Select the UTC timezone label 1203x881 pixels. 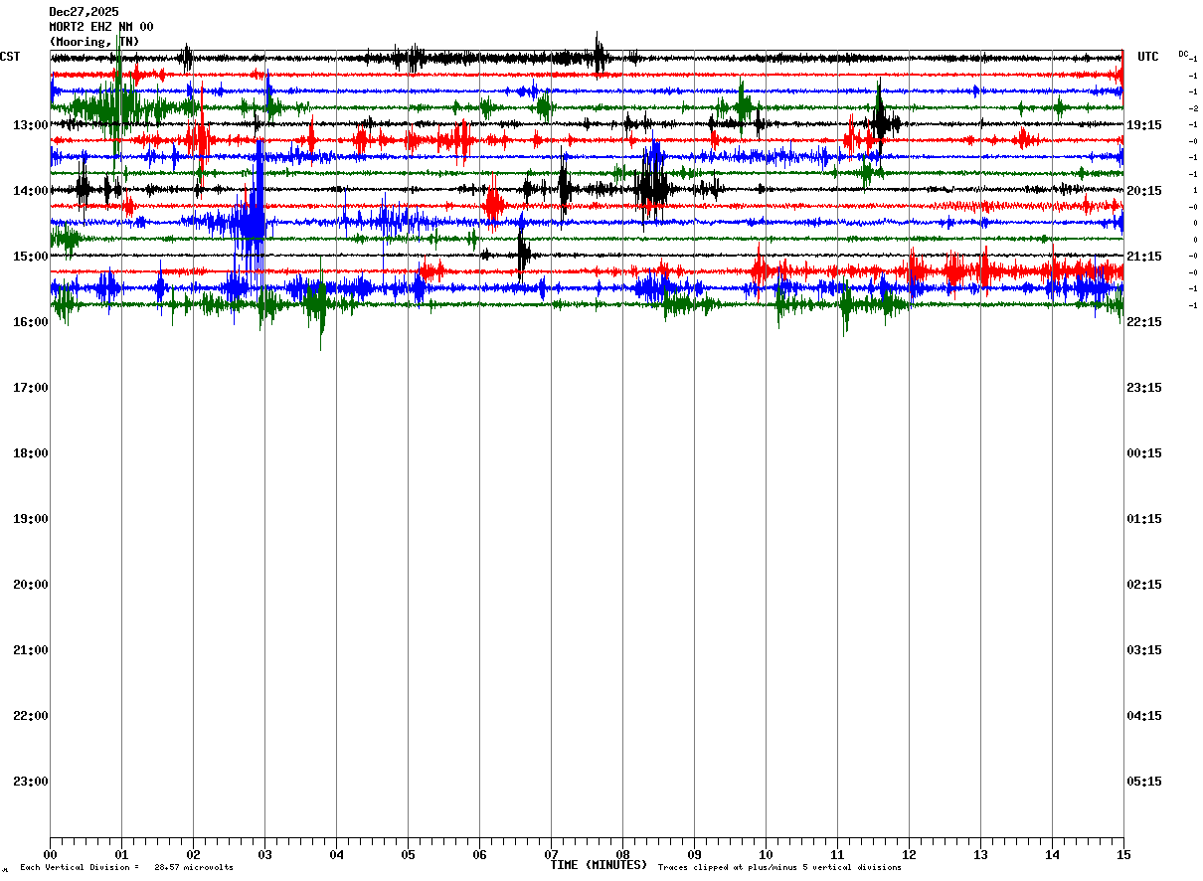(1148, 57)
